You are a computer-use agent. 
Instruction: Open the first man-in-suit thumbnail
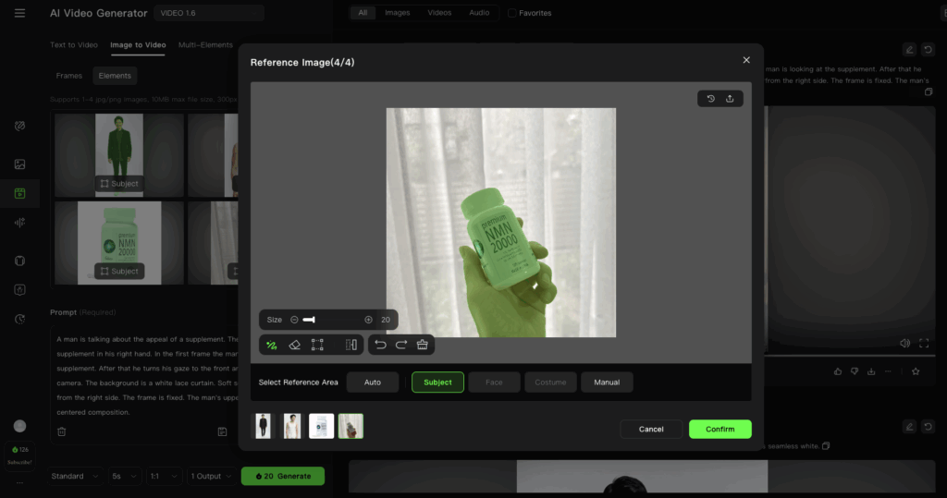point(264,426)
